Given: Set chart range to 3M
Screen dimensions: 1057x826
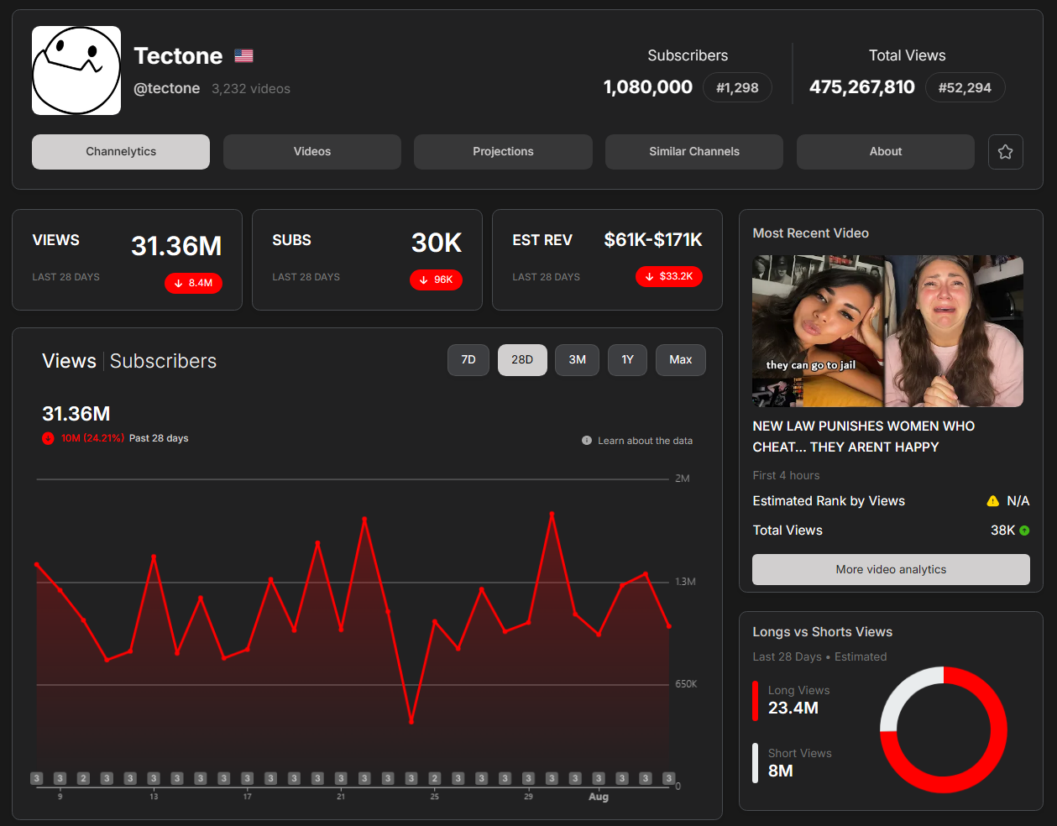Looking at the screenshot, I should (x=578, y=360).
